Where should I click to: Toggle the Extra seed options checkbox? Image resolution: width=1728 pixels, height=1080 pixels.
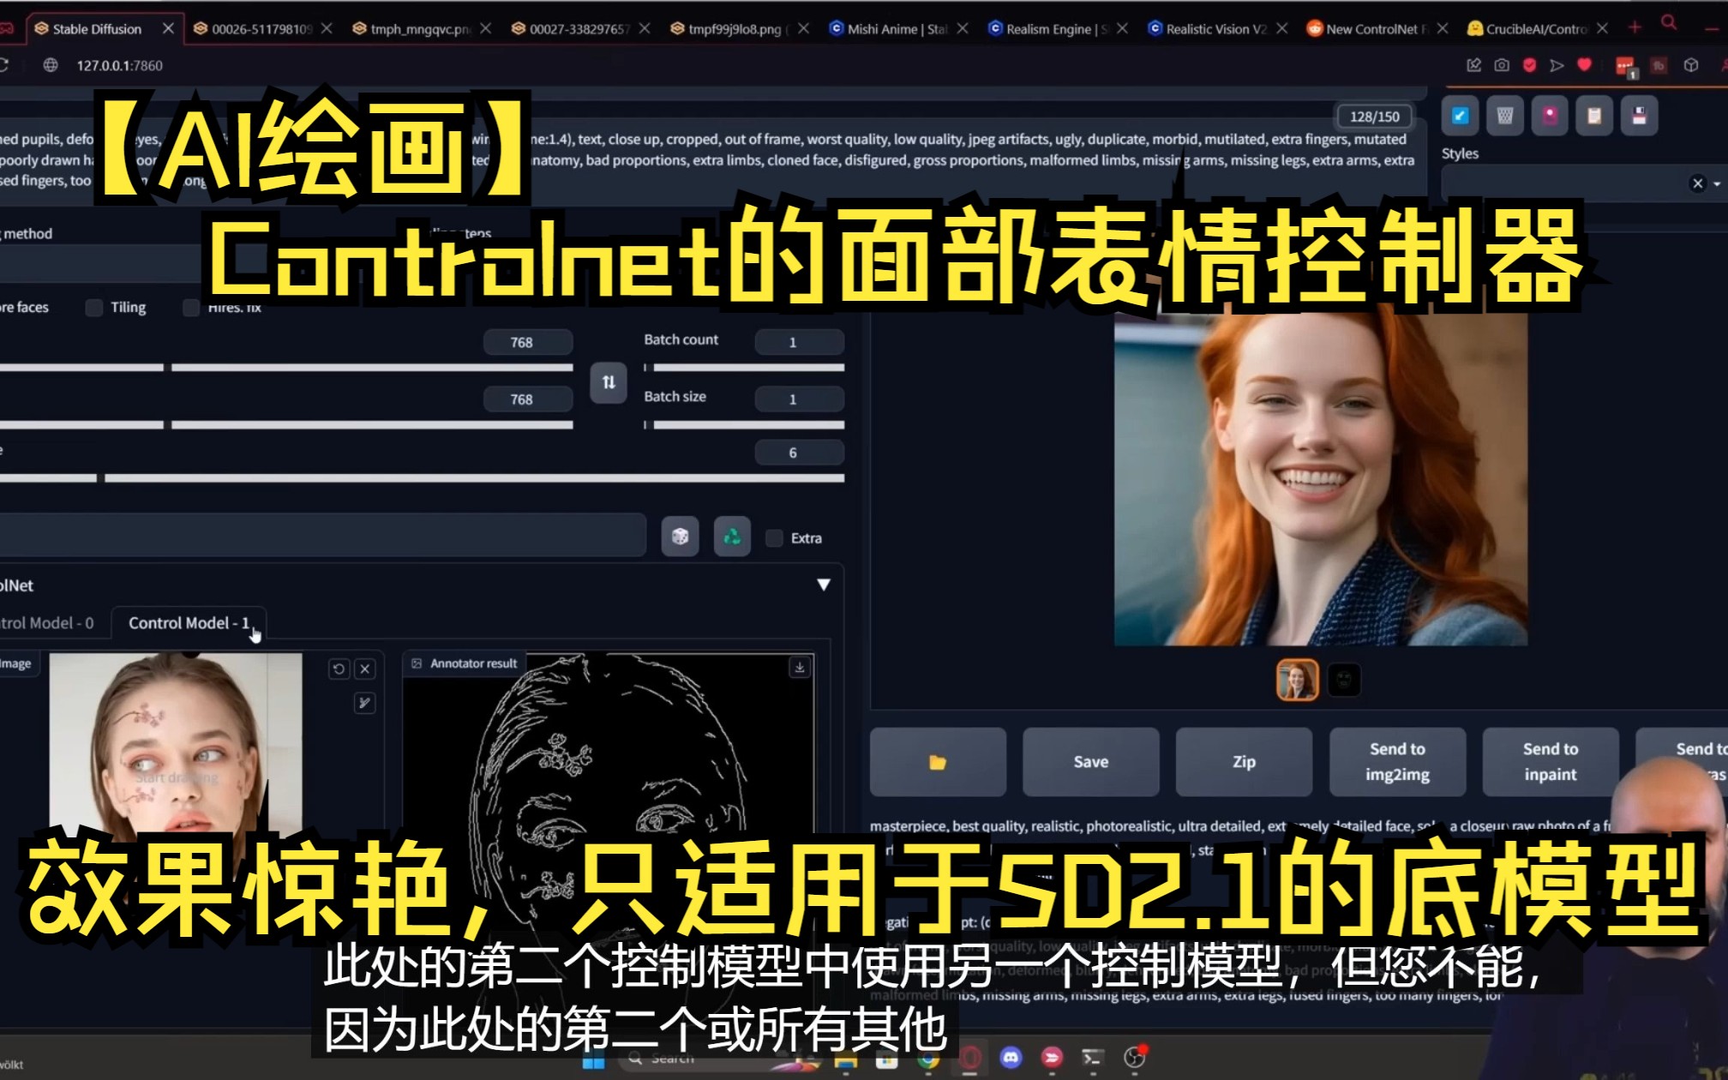point(774,537)
